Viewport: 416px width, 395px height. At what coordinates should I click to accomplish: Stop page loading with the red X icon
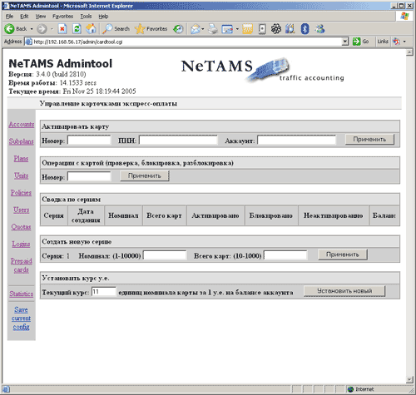coord(62,29)
